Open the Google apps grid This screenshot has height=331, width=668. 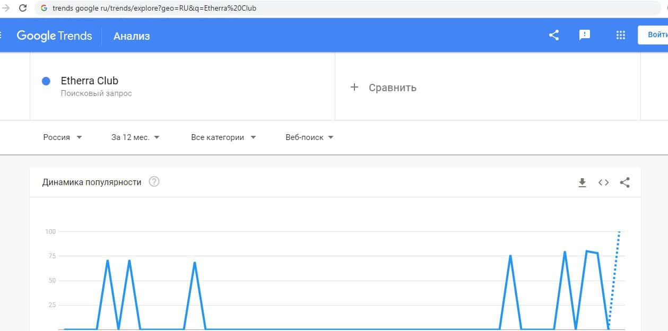[620, 36]
